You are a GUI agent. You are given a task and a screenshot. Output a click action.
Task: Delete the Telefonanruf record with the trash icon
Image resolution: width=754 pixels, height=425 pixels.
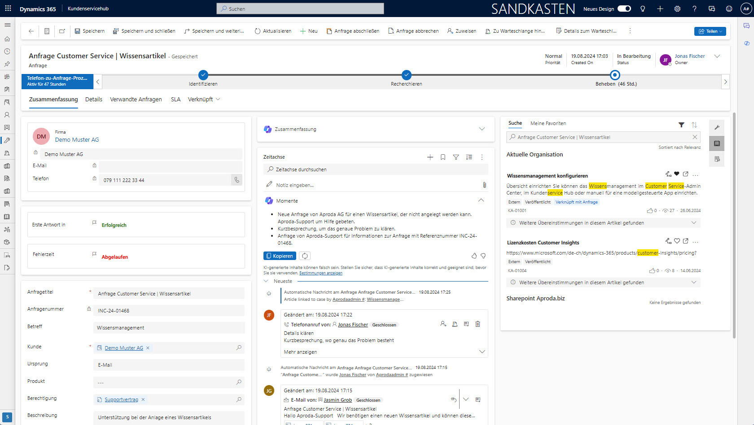[477, 324]
